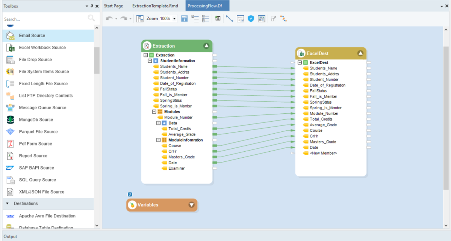451x241 pixels.
Task: Toggle the Toolbox auto-hide pin
Action: 91,6
